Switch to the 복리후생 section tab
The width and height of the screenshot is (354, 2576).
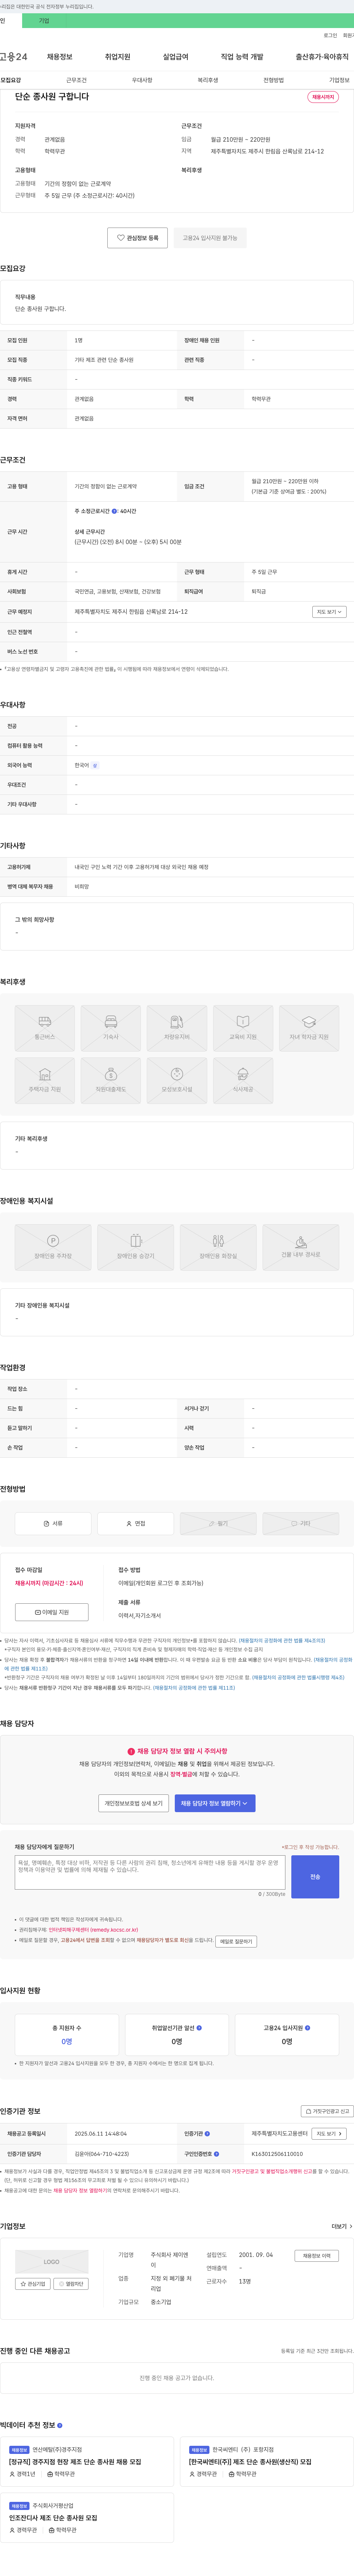[208, 80]
